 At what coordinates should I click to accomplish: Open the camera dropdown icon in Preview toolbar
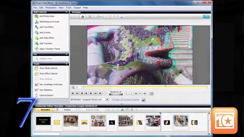click(x=98, y=17)
